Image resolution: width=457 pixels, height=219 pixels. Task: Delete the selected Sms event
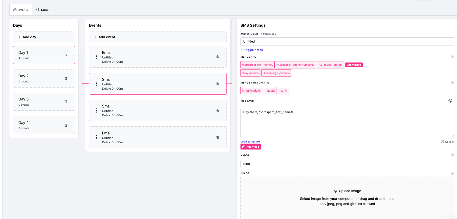pyautogui.click(x=218, y=84)
